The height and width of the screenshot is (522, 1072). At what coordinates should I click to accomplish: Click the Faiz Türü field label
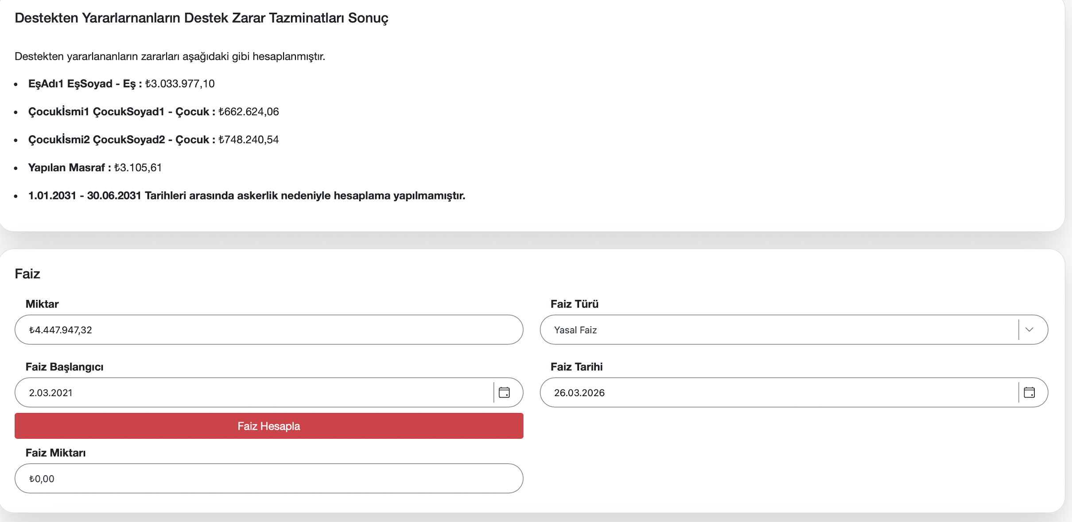574,304
